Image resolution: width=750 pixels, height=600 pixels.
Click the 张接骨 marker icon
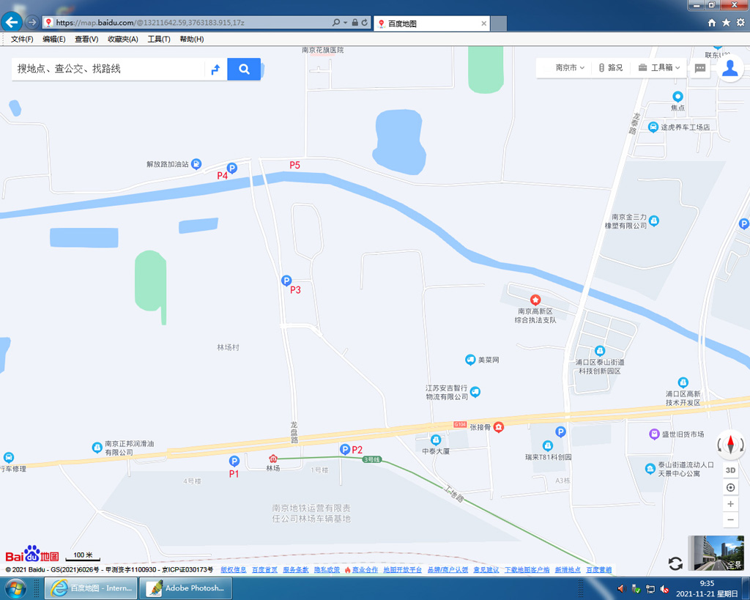[x=498, y=427]
